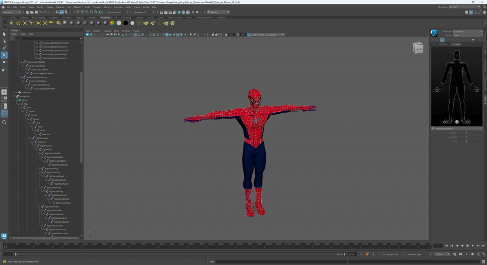Toggle the HumanIK panel icon at top right
The image size is (487, 265).
(x=471, y=12)
